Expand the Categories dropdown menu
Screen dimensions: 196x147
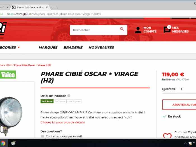(x=10, y=47)
